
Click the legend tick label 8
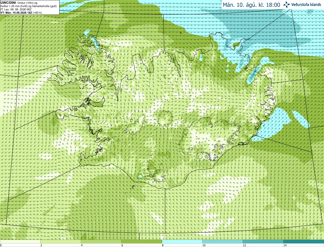click(x=163, y=245)
